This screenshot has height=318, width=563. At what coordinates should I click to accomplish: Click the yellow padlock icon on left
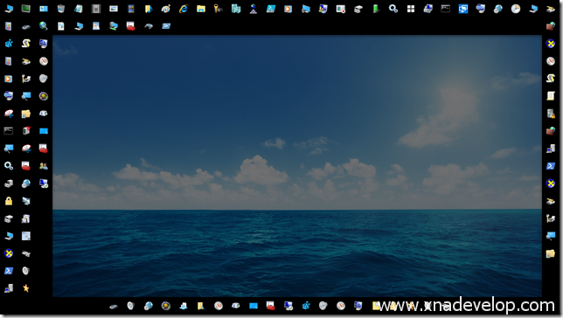[9, 201]
